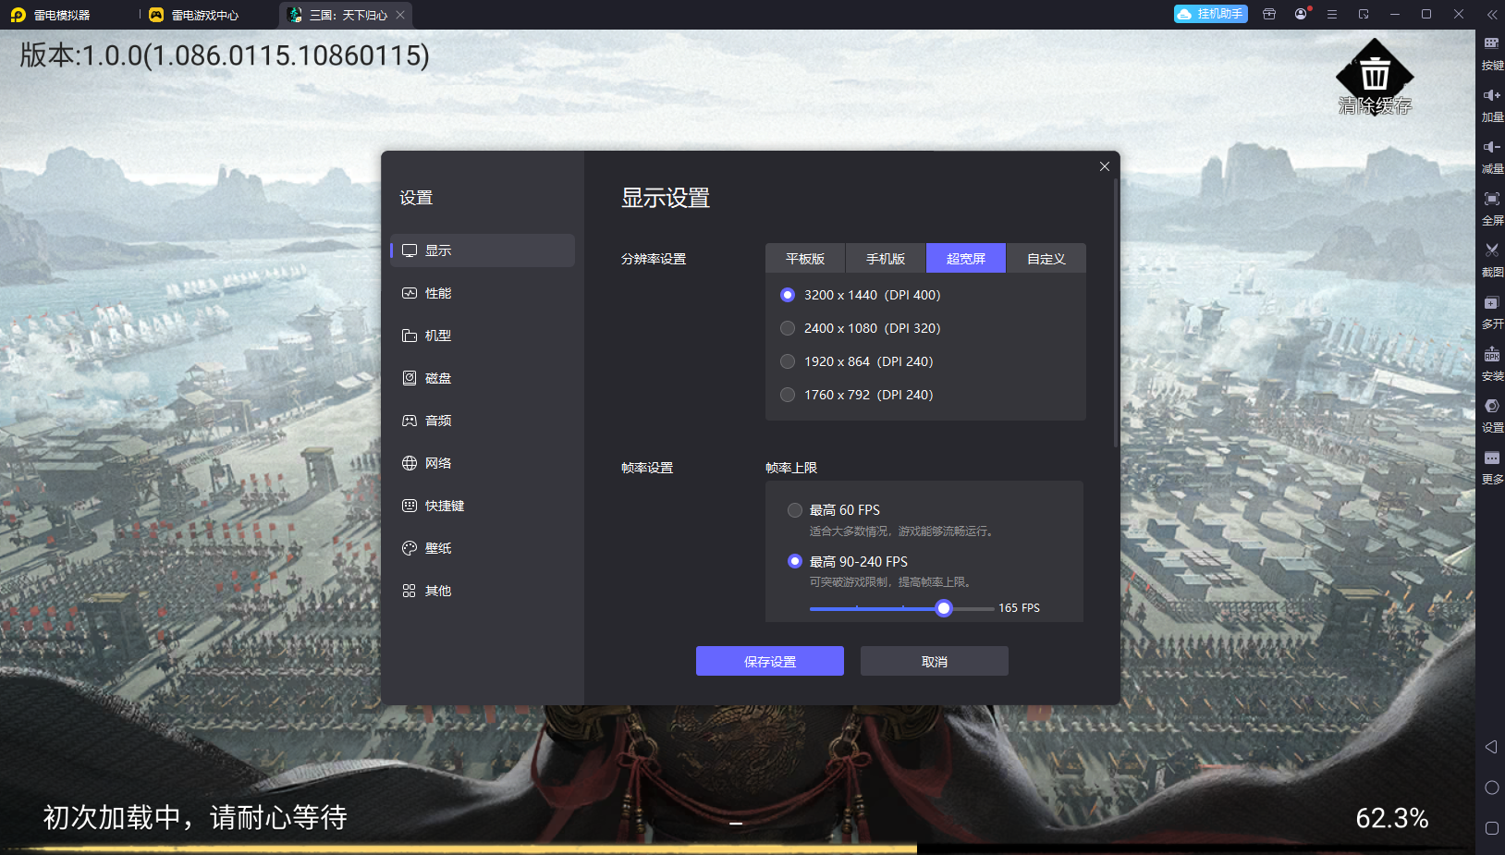Open the toolbox icon in the title bar

pos(1269,14)
